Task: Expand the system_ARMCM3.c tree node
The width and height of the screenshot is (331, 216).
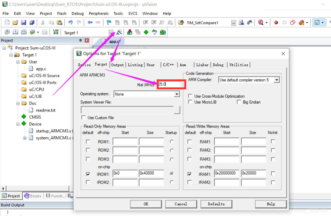Action: [x=25, y=138]
